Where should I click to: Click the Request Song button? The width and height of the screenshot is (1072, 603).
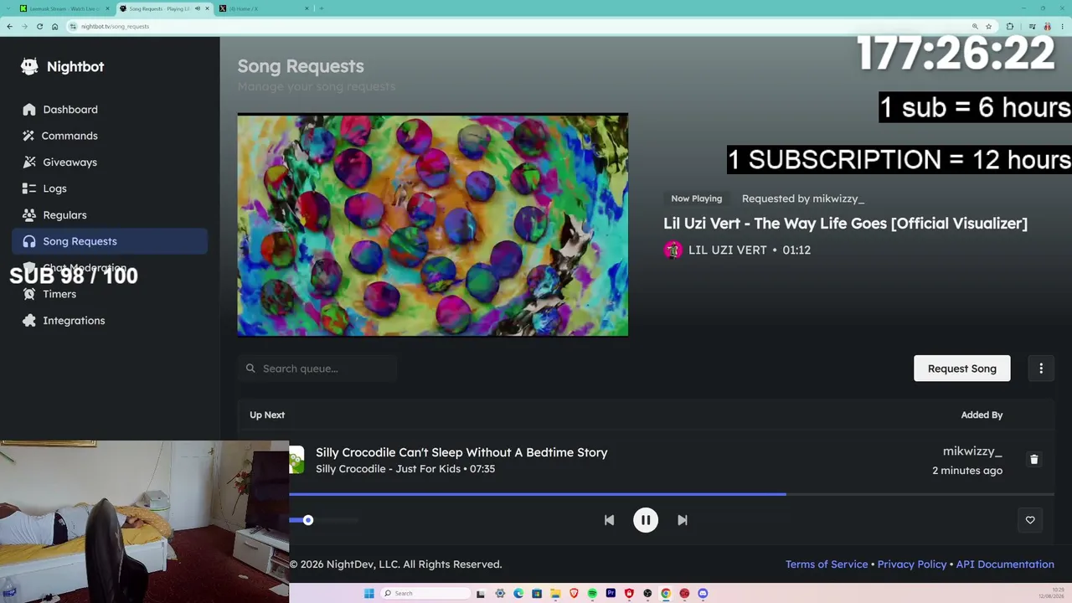click(x=961, y=368)
